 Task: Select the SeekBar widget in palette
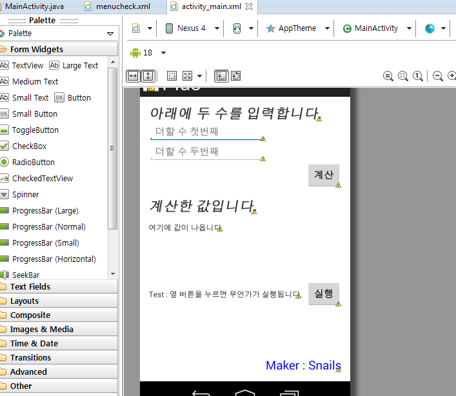click(x=26, y=275)
